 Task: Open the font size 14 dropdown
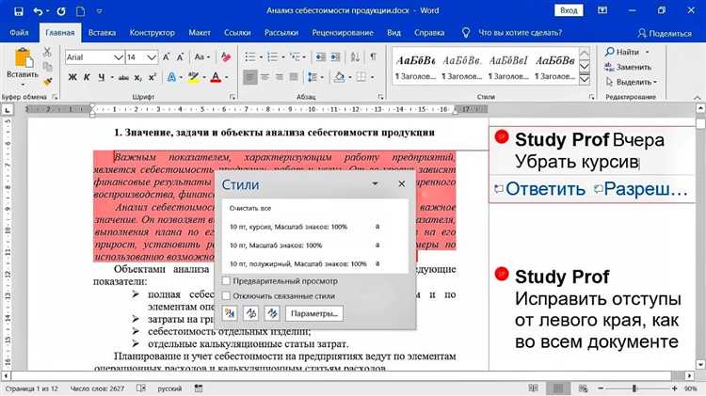click(152, 57)
